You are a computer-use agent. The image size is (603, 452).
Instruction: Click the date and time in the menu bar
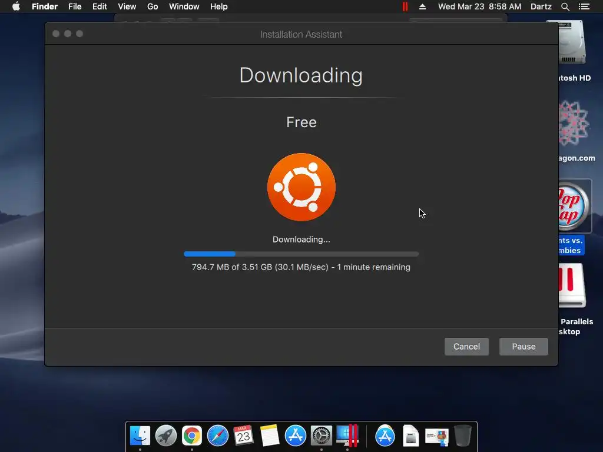pos(479,6)
